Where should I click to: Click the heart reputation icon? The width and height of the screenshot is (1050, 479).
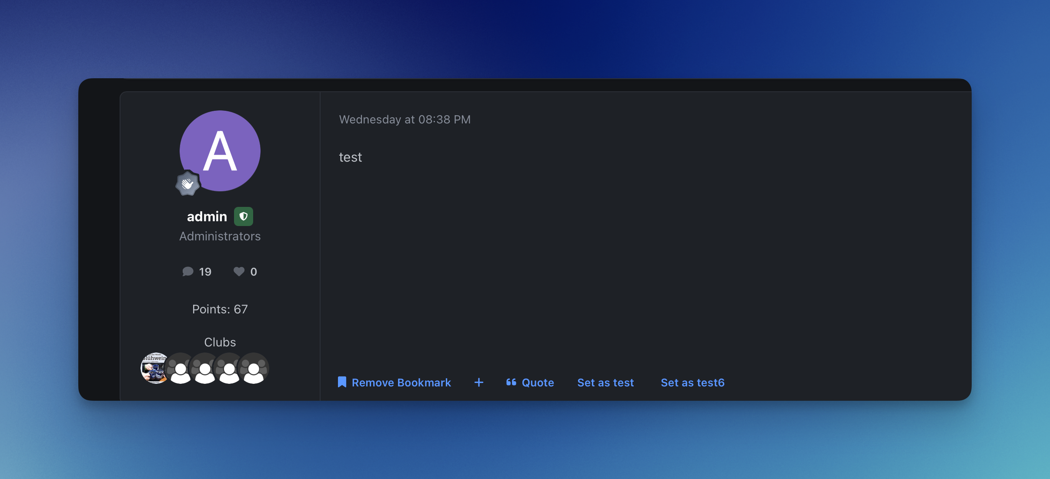point(239,272)
